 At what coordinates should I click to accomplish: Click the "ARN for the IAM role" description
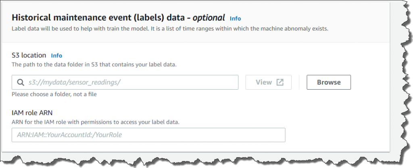[x=95, y=122]
